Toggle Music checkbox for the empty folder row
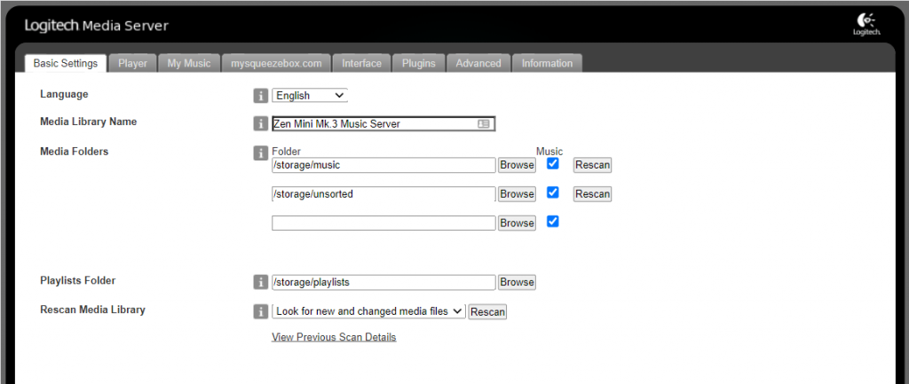The height and width of the screenshot is (384, 909). 553,221
